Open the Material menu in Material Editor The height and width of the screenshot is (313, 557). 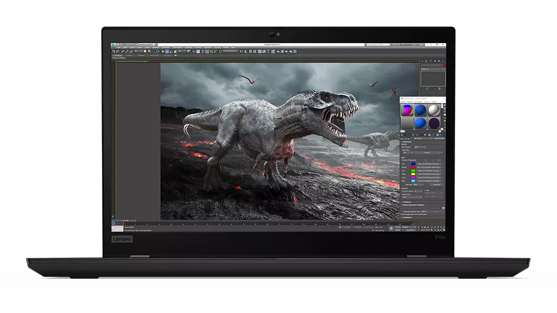(410, 102)
